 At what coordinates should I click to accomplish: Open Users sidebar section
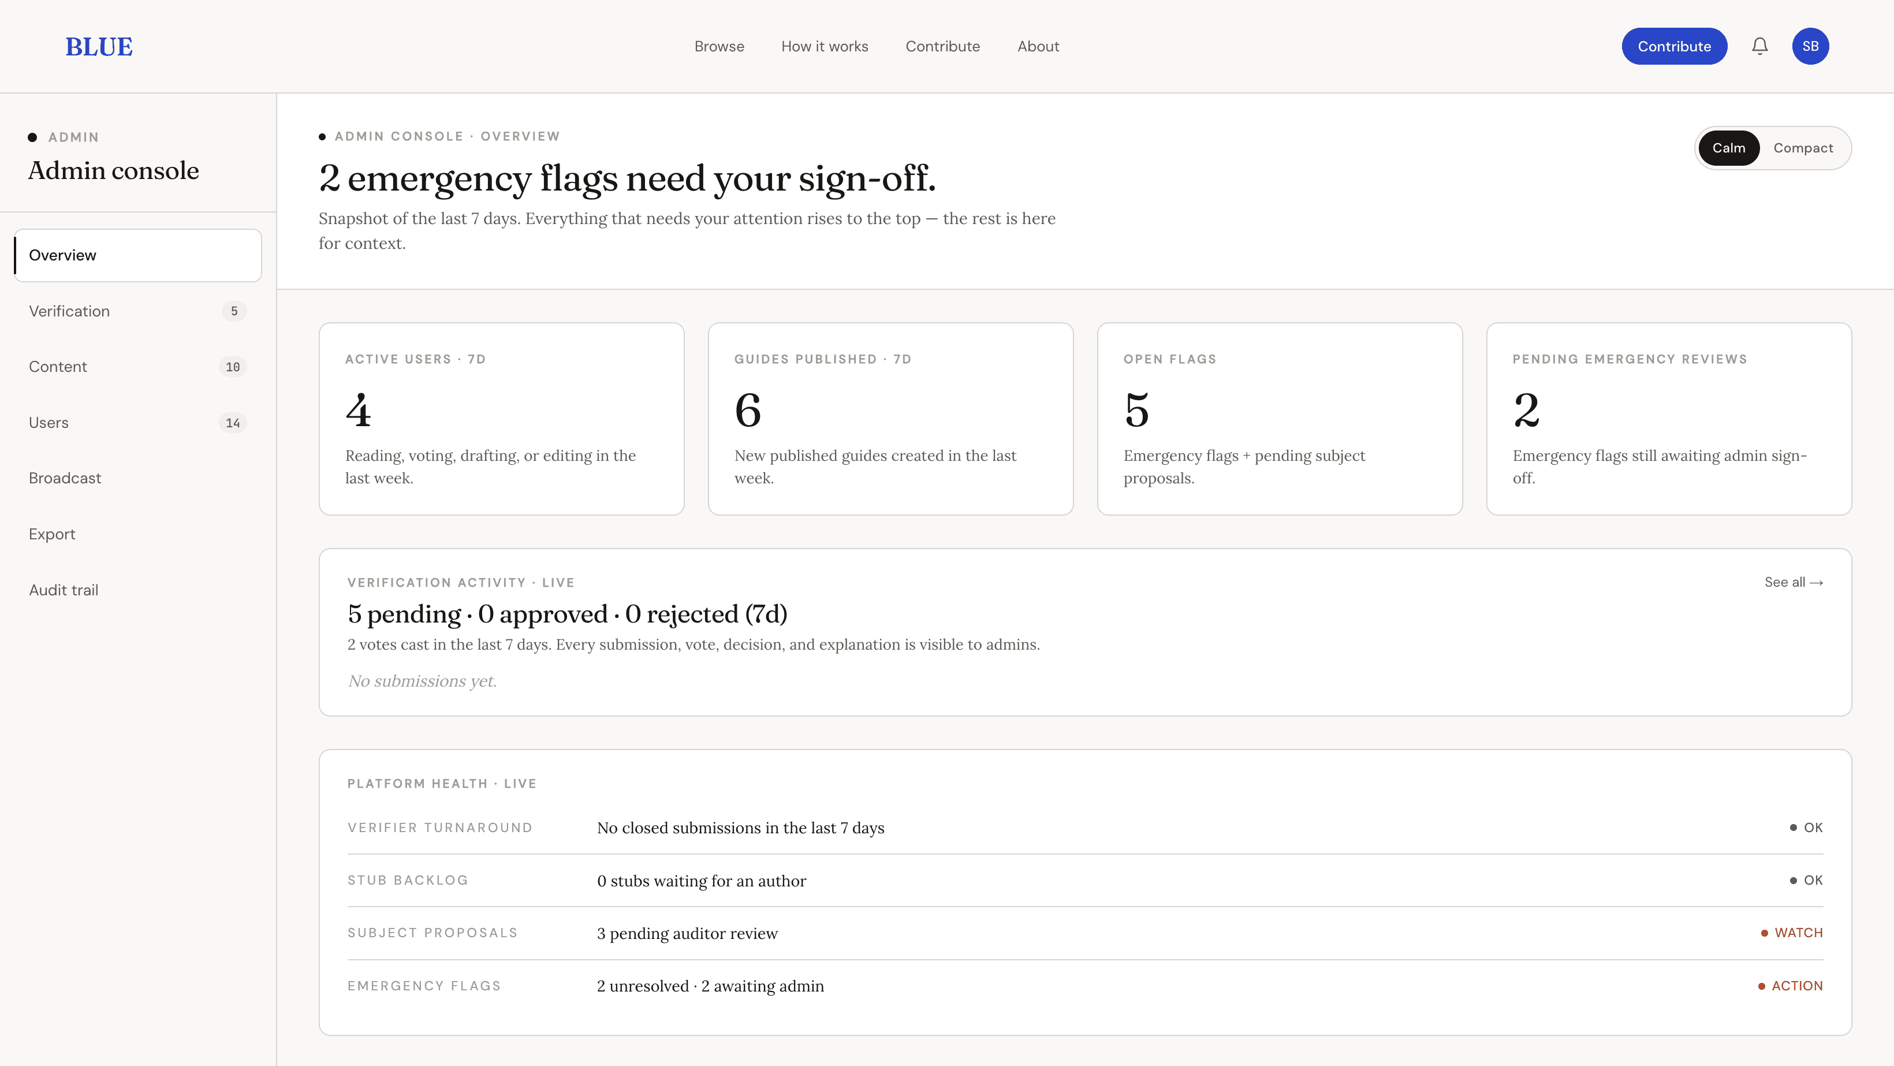(138, 423)
